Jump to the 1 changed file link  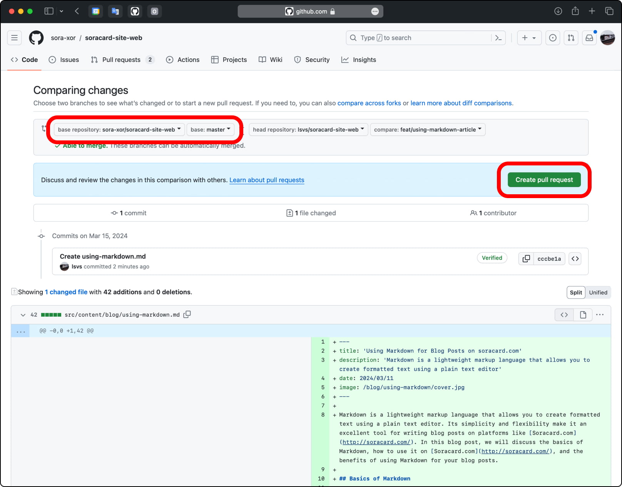(x=66, y=292)
